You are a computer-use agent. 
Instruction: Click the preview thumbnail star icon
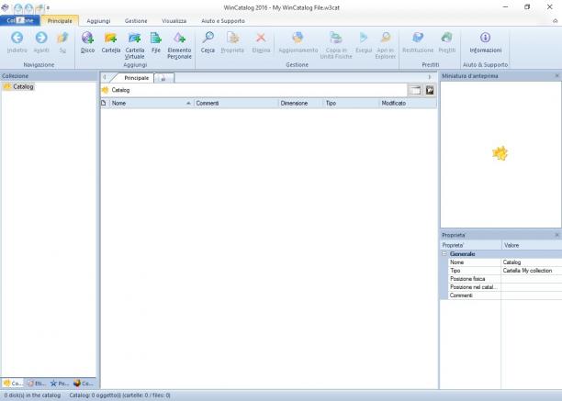point(500,153)
